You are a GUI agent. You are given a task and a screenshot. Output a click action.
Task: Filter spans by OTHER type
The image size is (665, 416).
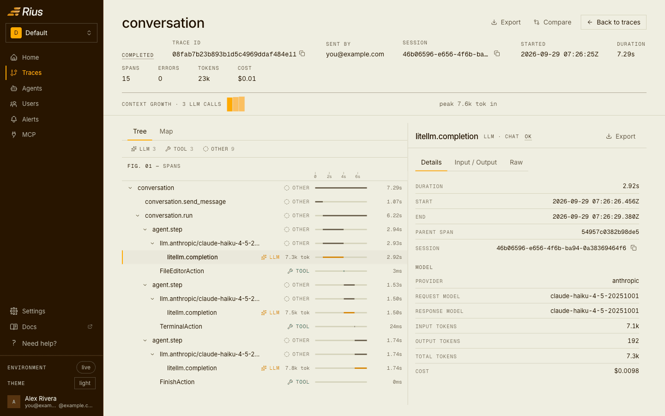(219, 149)
